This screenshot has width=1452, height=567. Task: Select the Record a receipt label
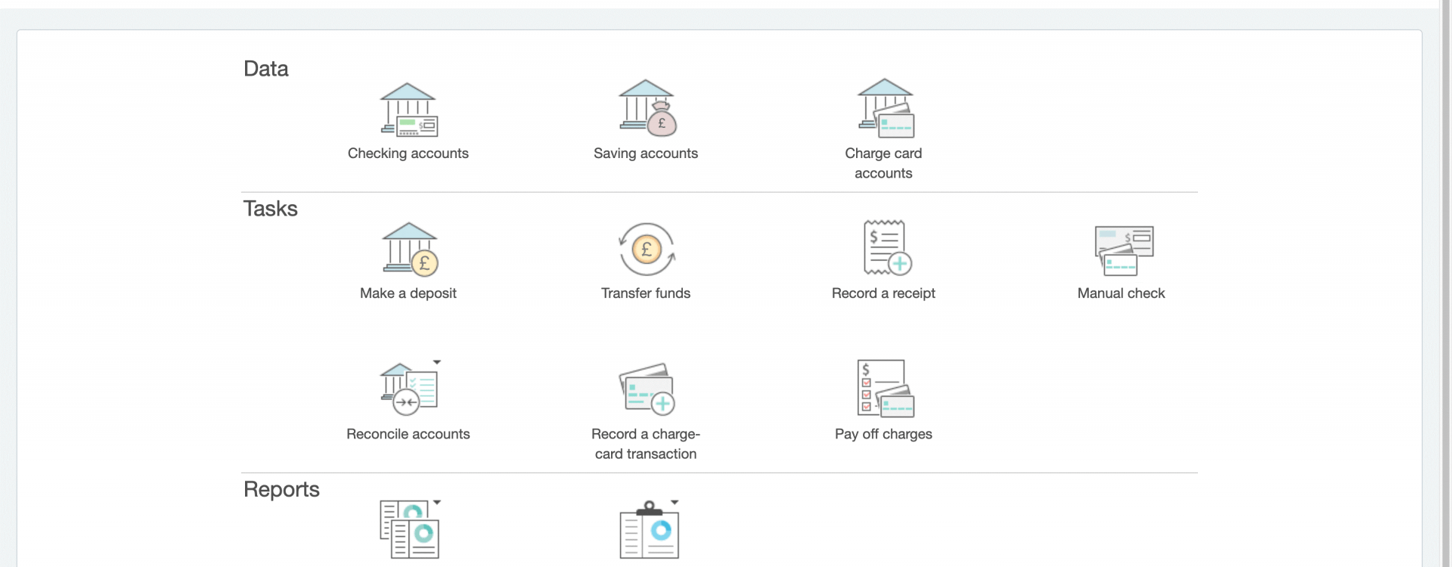[x=883, y=293]
